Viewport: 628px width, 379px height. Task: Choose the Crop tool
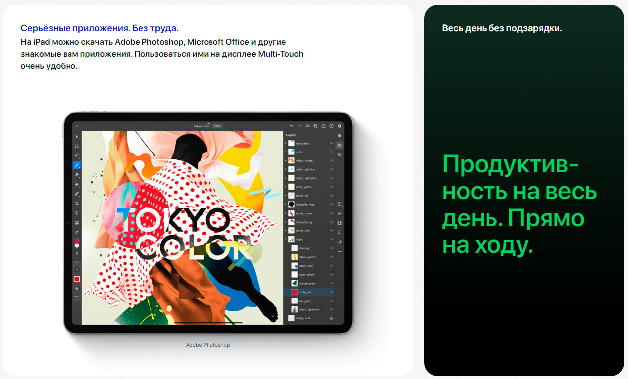[x=77, y=203]
